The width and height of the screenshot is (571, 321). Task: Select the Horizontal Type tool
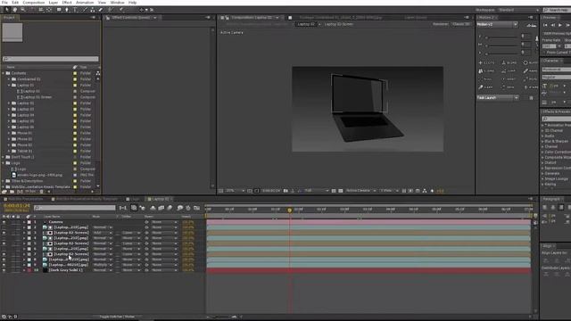point(75,10)
